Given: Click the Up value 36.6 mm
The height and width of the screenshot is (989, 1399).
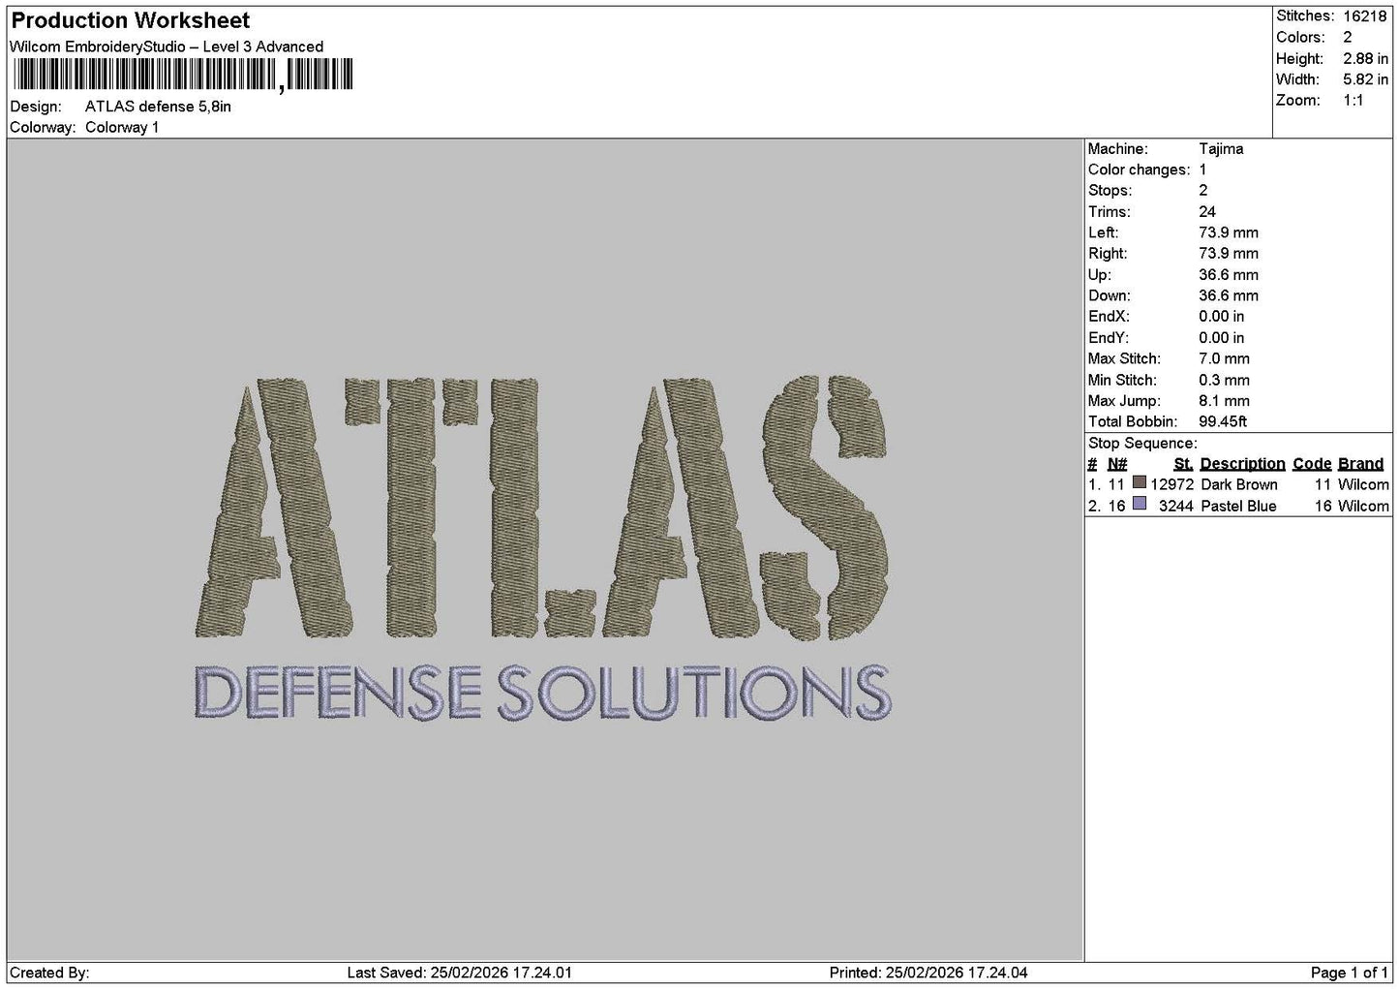Looking at the screenshot, I should [1229, 275].
